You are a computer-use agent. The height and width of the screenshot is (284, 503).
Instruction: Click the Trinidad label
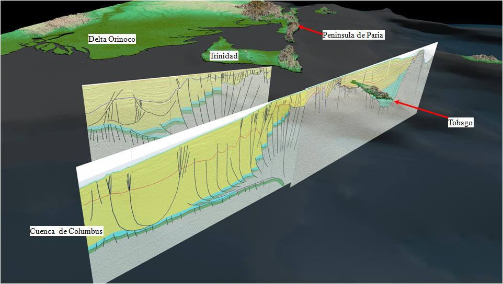224,56
